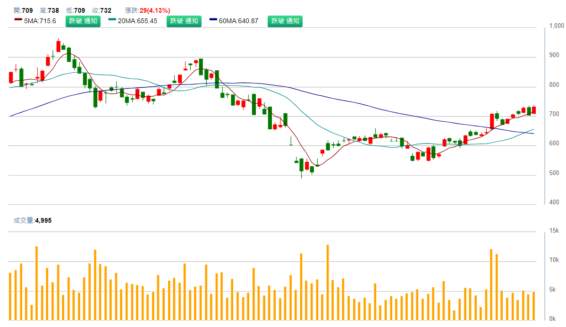This screenshot has width=566, height=327.
Task: Click the rightmost orange volume bar
Action: pyautogui.click(x=534, y=306)
